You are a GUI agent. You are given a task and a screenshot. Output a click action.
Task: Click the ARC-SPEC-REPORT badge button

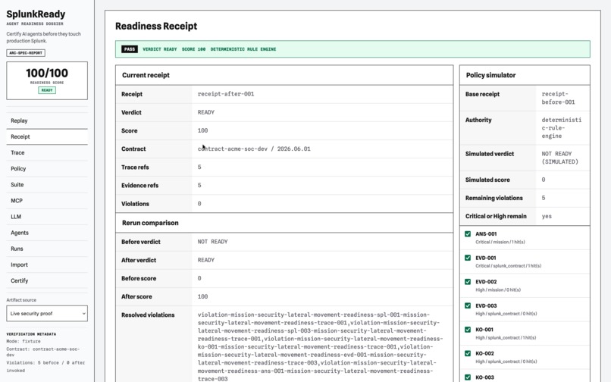click(26, 52)
